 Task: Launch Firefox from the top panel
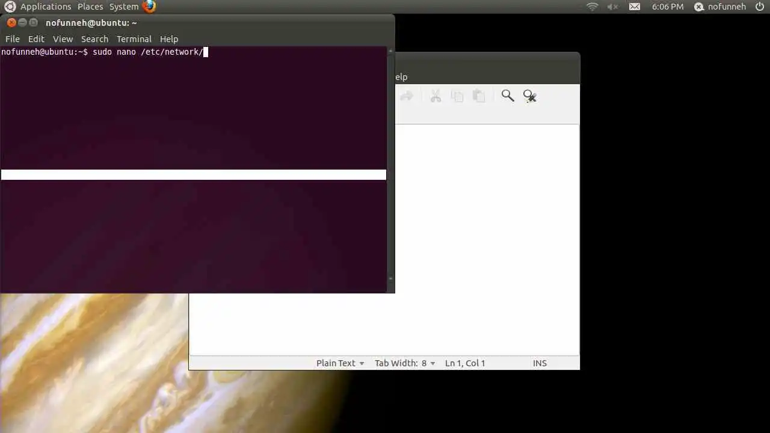coord(149,7)
